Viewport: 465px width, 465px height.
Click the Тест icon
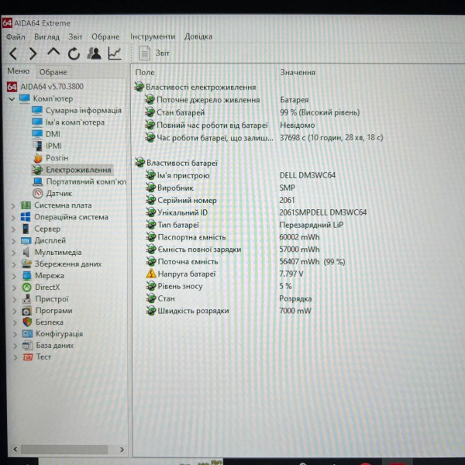tap(28, 357)
